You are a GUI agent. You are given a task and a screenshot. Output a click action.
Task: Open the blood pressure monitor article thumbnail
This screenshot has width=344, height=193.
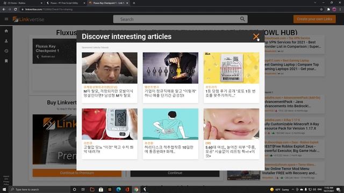click(x=110, y=124)
